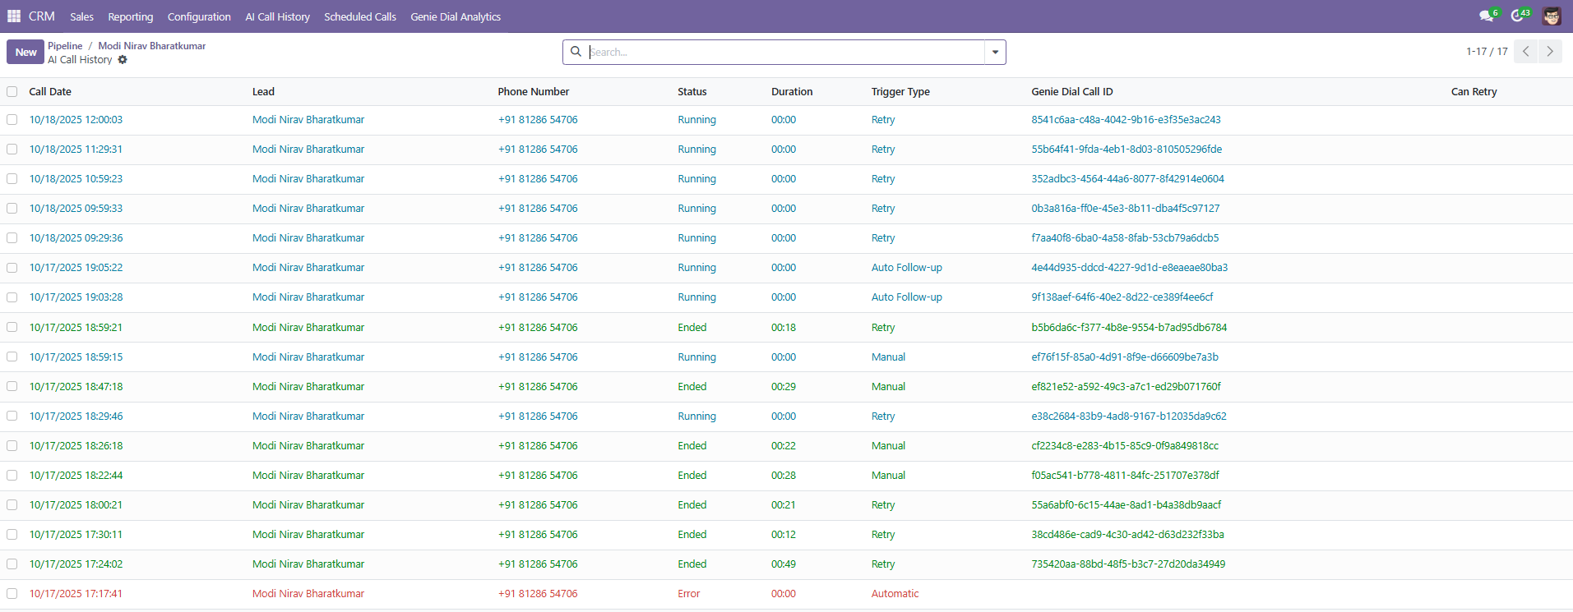Click call date 10/17/2025 17:30:11
1573x612 pixels.
(x=76, y=534)
